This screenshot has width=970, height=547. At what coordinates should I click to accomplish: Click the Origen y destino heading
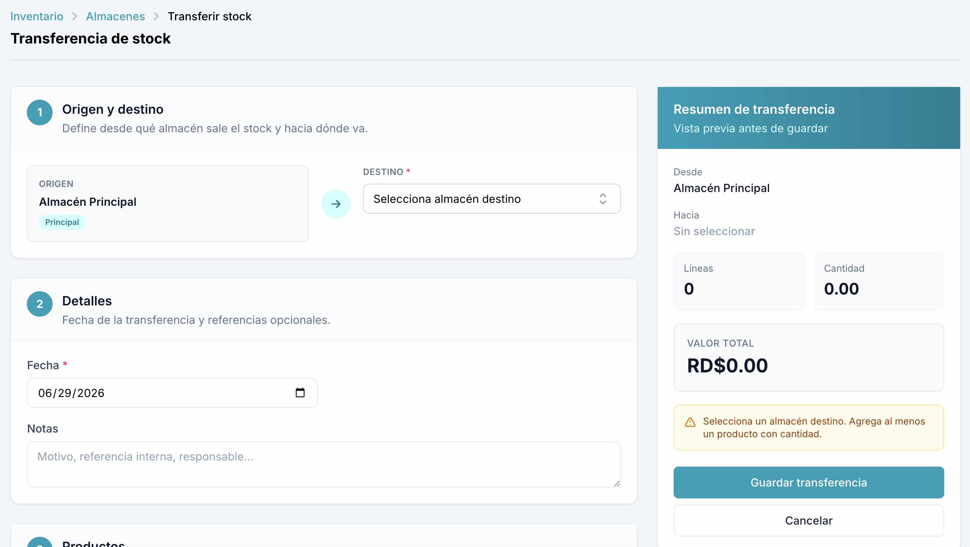tap(112, 109)
